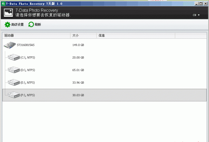The width and height of the screenshot is (209, 142).
Task: Click the 30.03 GB size value
Action: point(78,95)
